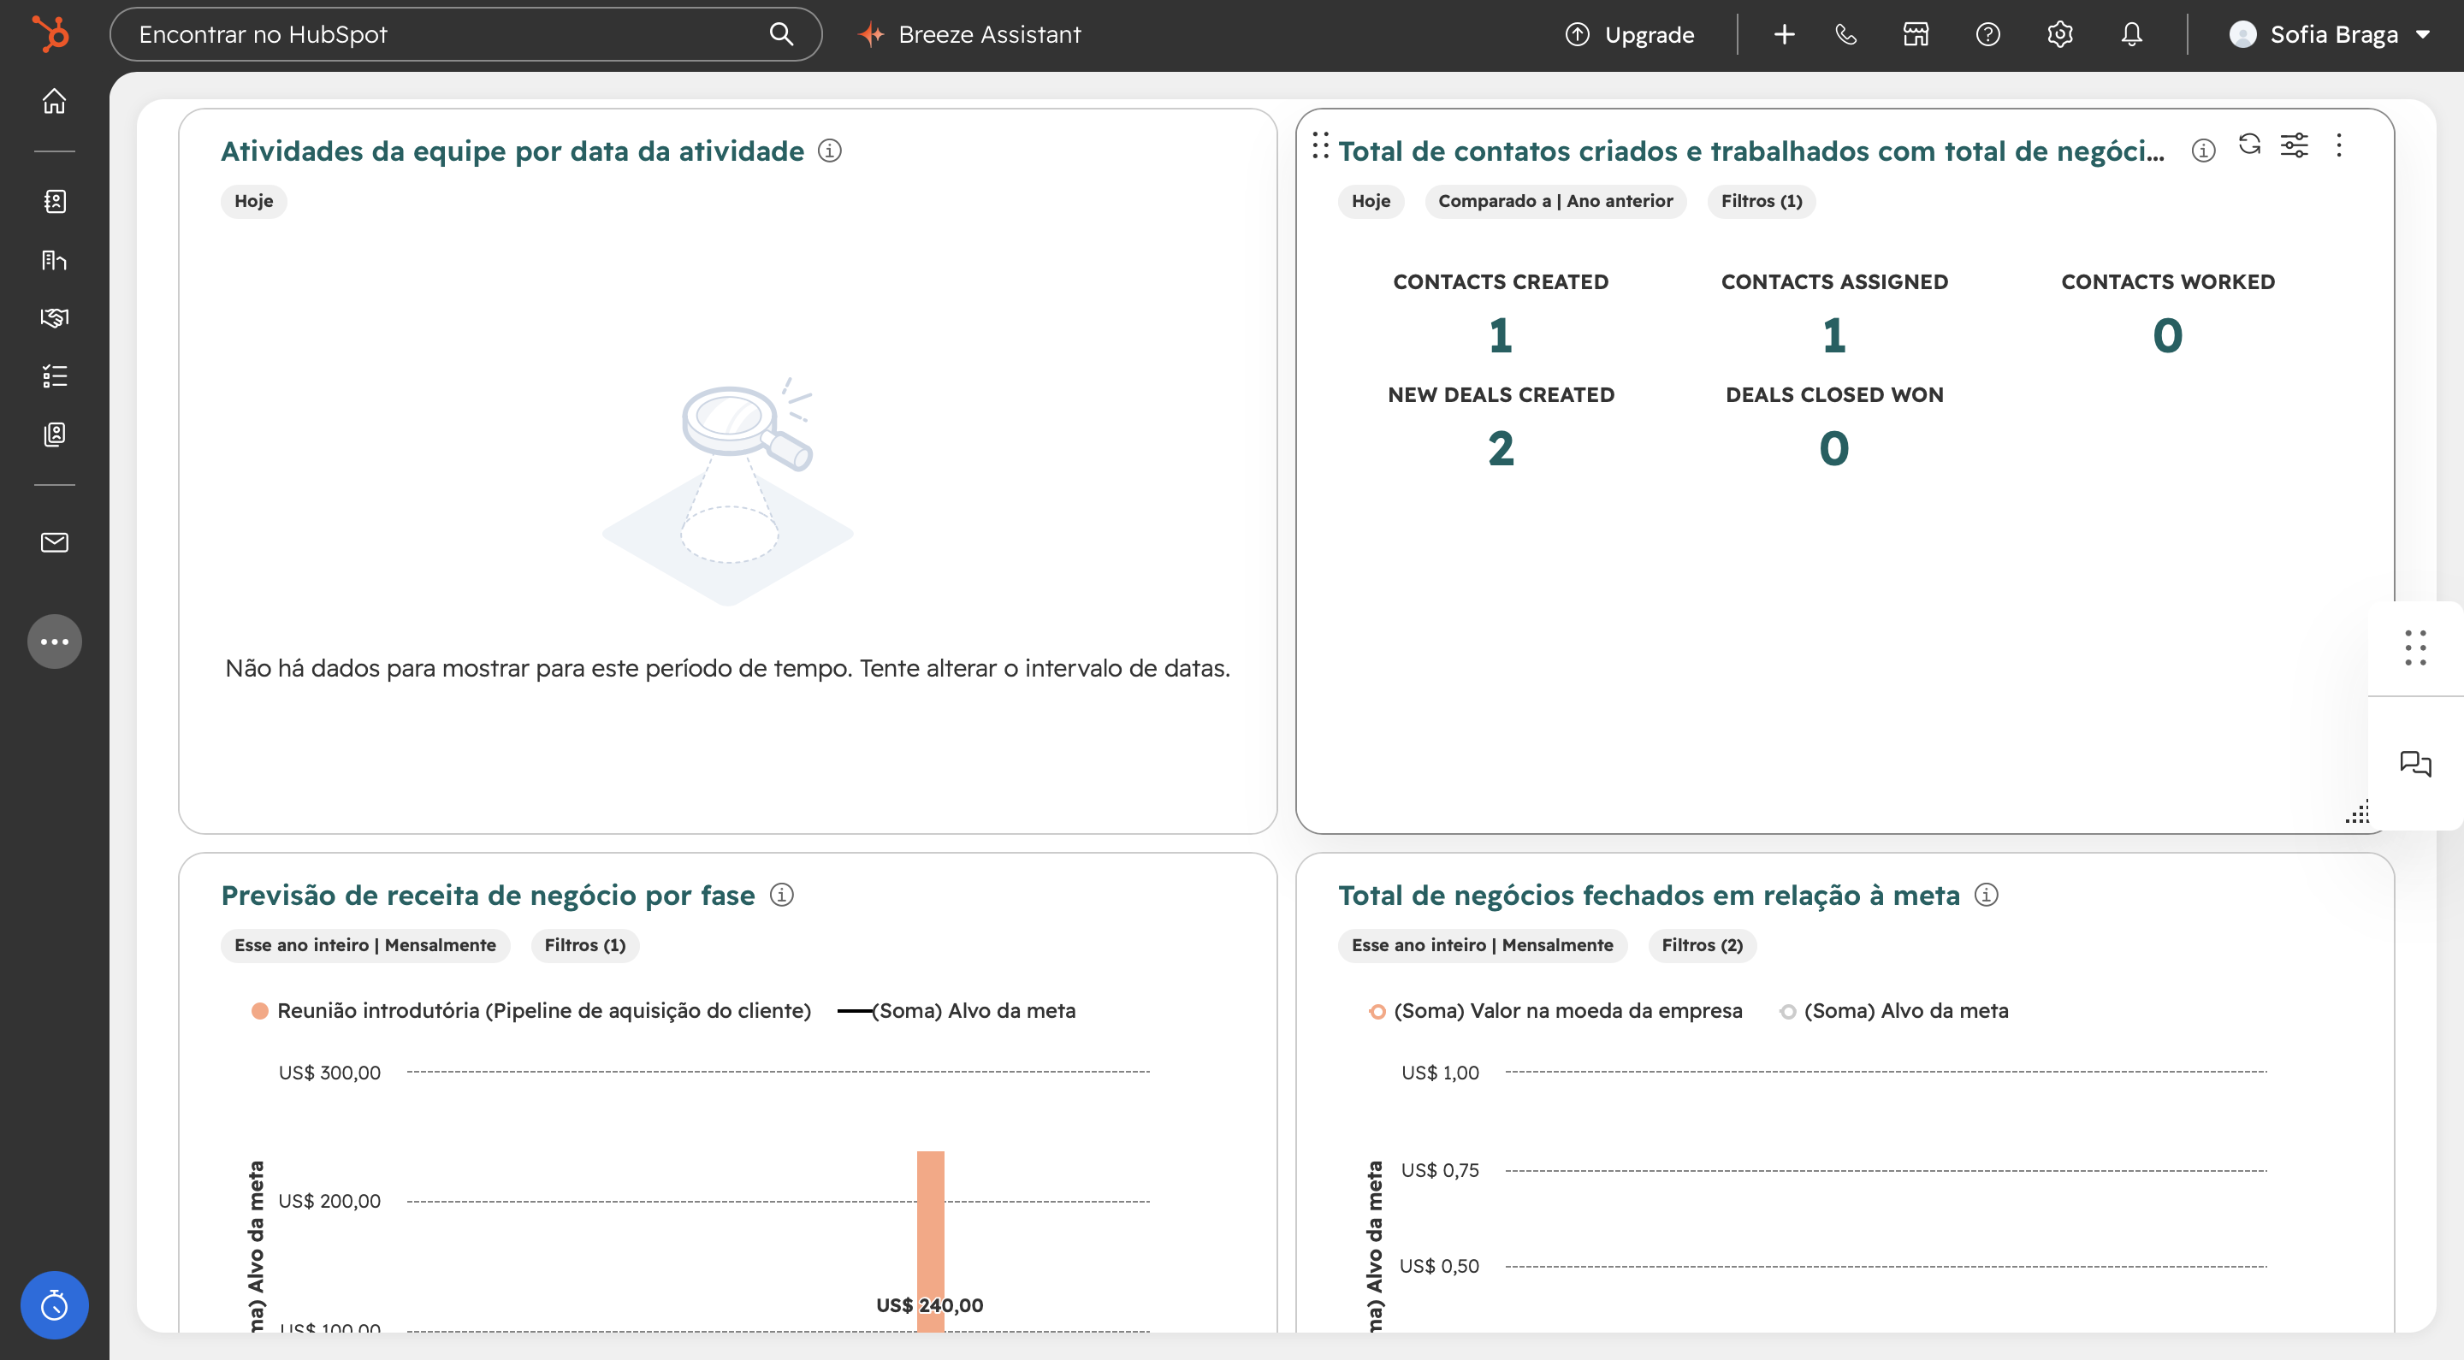Click the blue stopwatch button

(x=55, y=1304)
